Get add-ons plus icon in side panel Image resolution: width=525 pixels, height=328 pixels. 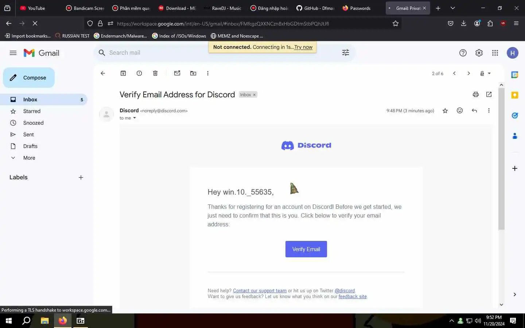coord(515,168)
